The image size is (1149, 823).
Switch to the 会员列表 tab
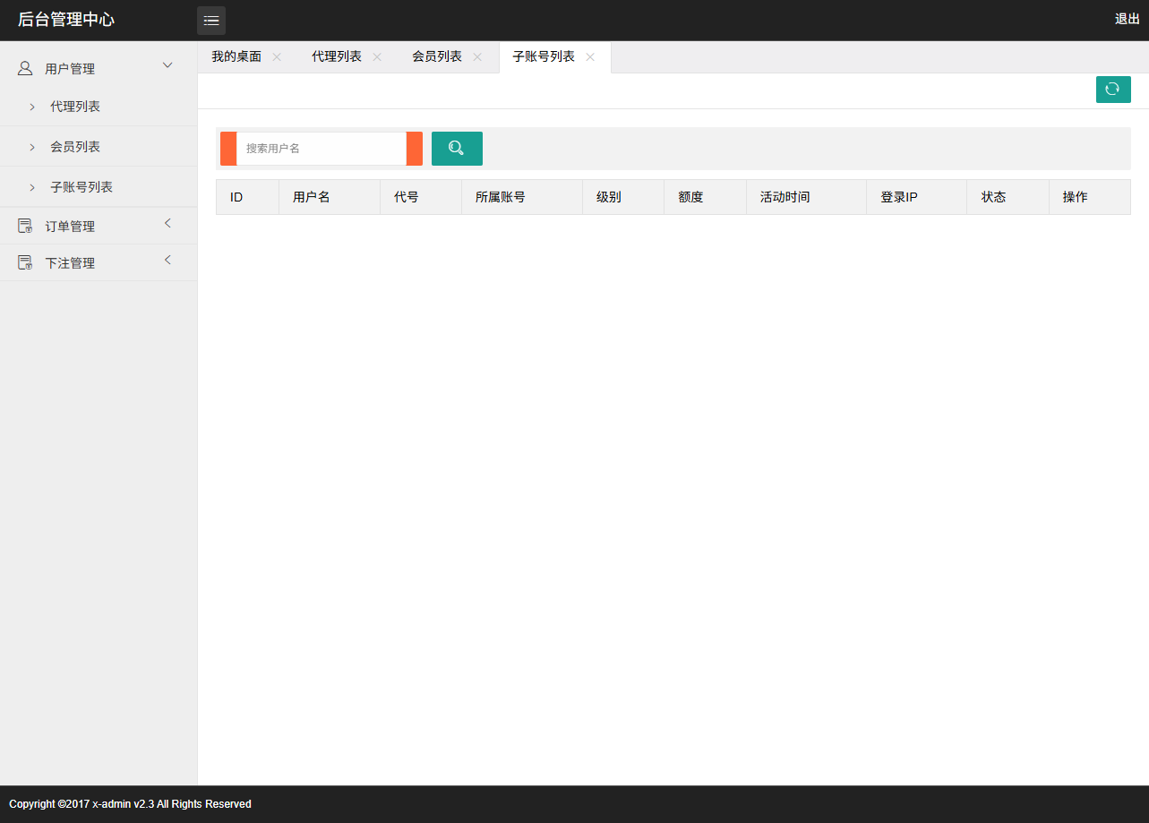pyautogui.click(x=437, y=57)
